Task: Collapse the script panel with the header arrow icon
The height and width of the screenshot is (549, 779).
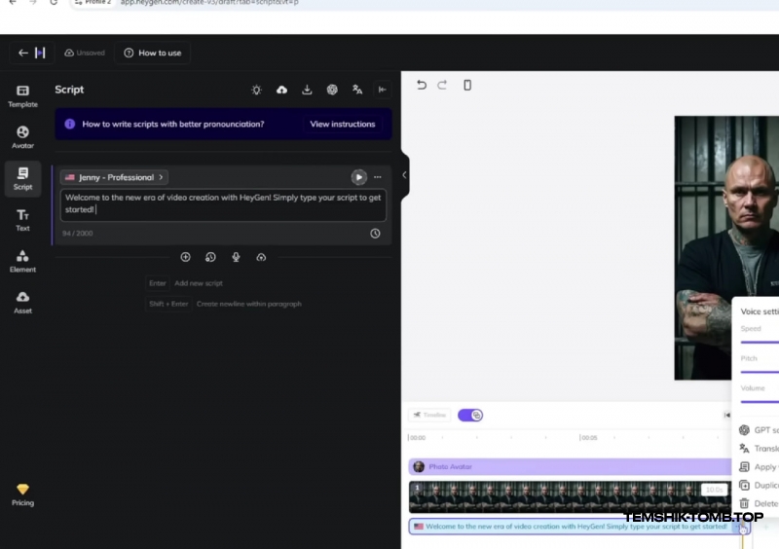Action: click(382, 90)
